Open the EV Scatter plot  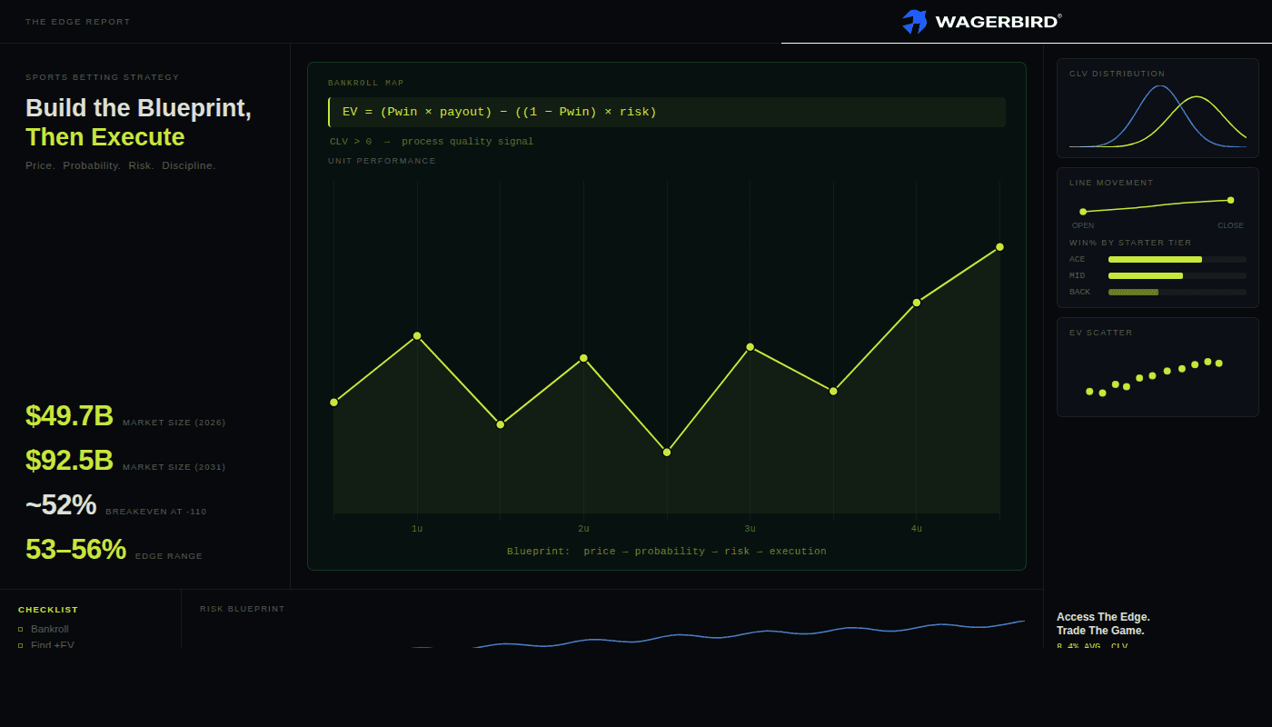pos(1158,375)
